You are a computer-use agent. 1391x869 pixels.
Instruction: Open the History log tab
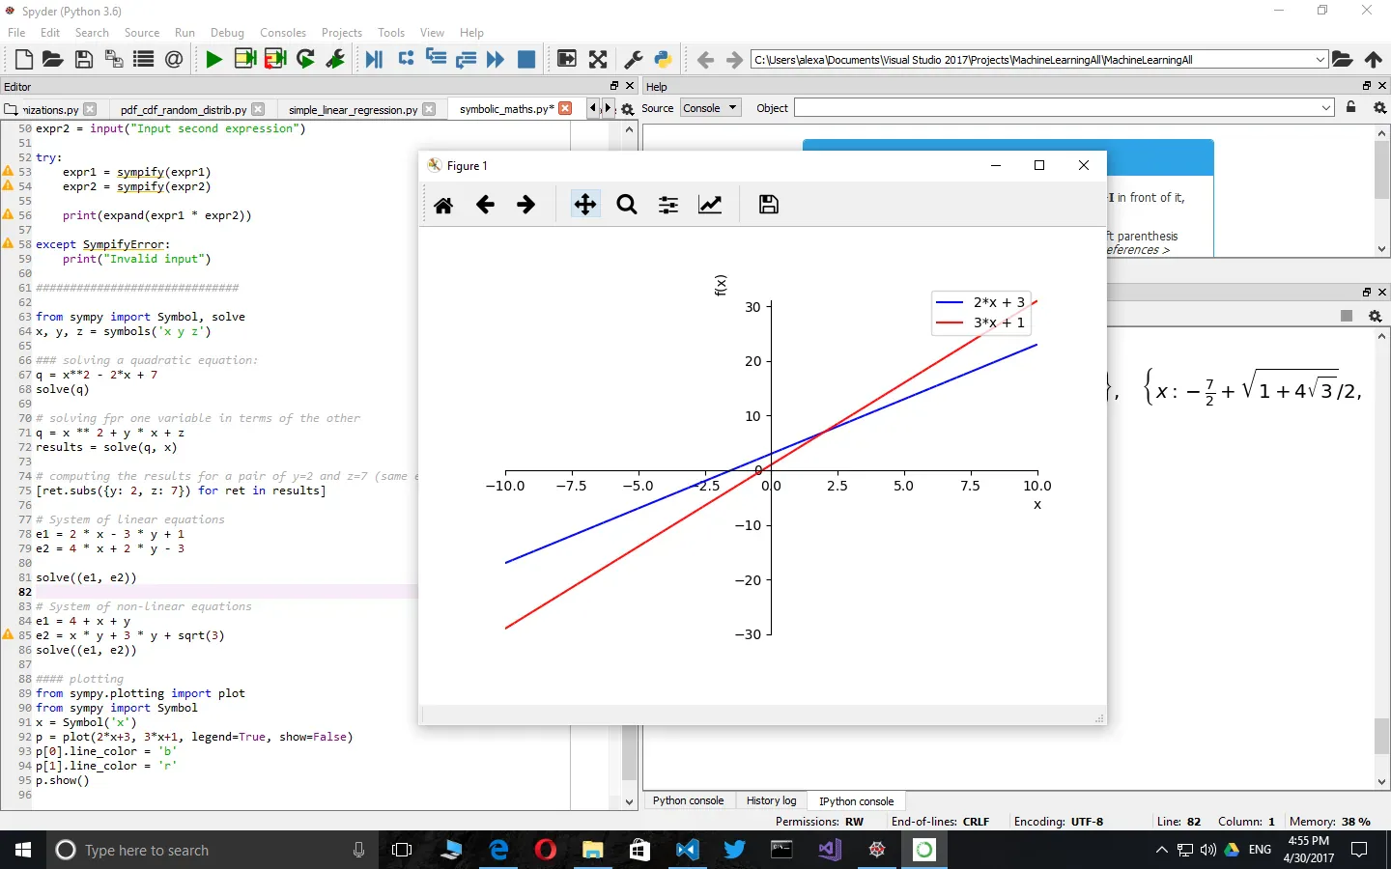point(771,800)
